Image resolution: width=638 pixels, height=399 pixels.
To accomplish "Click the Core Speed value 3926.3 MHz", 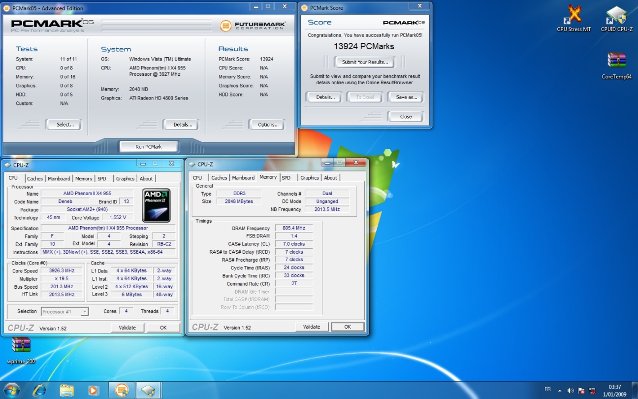I will pyautogui.click(x=61, y=271).
